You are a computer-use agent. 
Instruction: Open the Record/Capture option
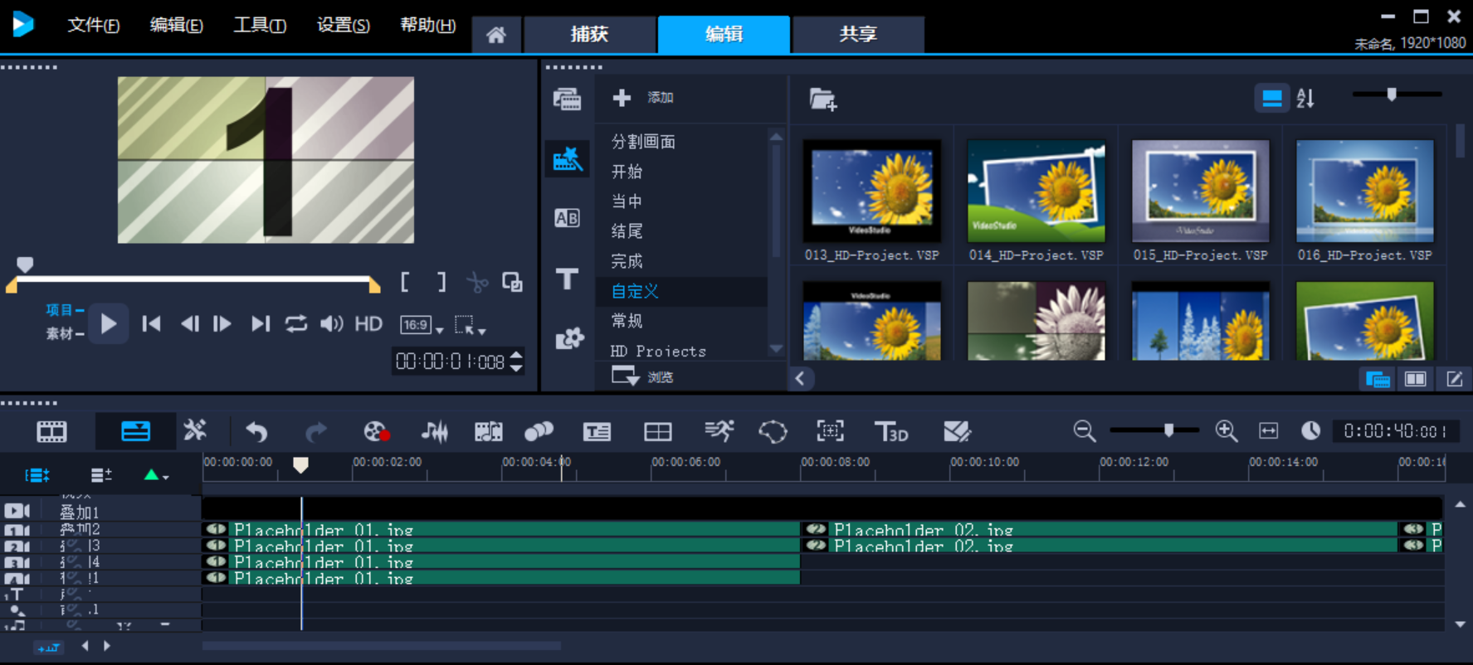377,431
